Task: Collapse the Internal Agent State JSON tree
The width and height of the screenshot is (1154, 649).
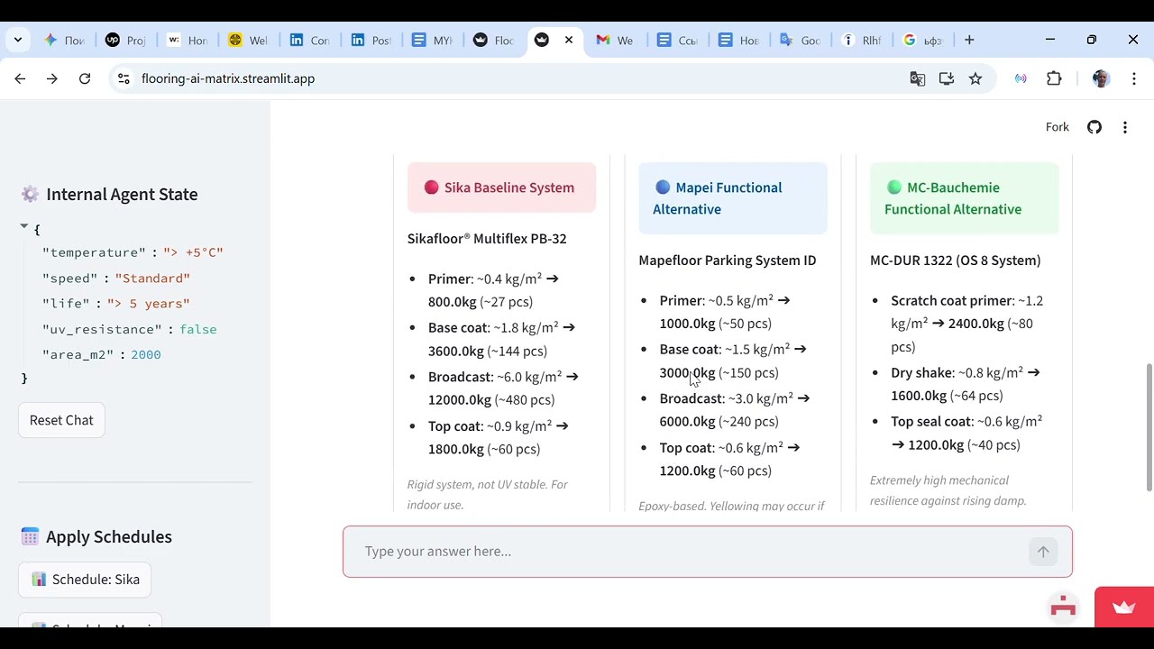Action: (x=24, y=227)
